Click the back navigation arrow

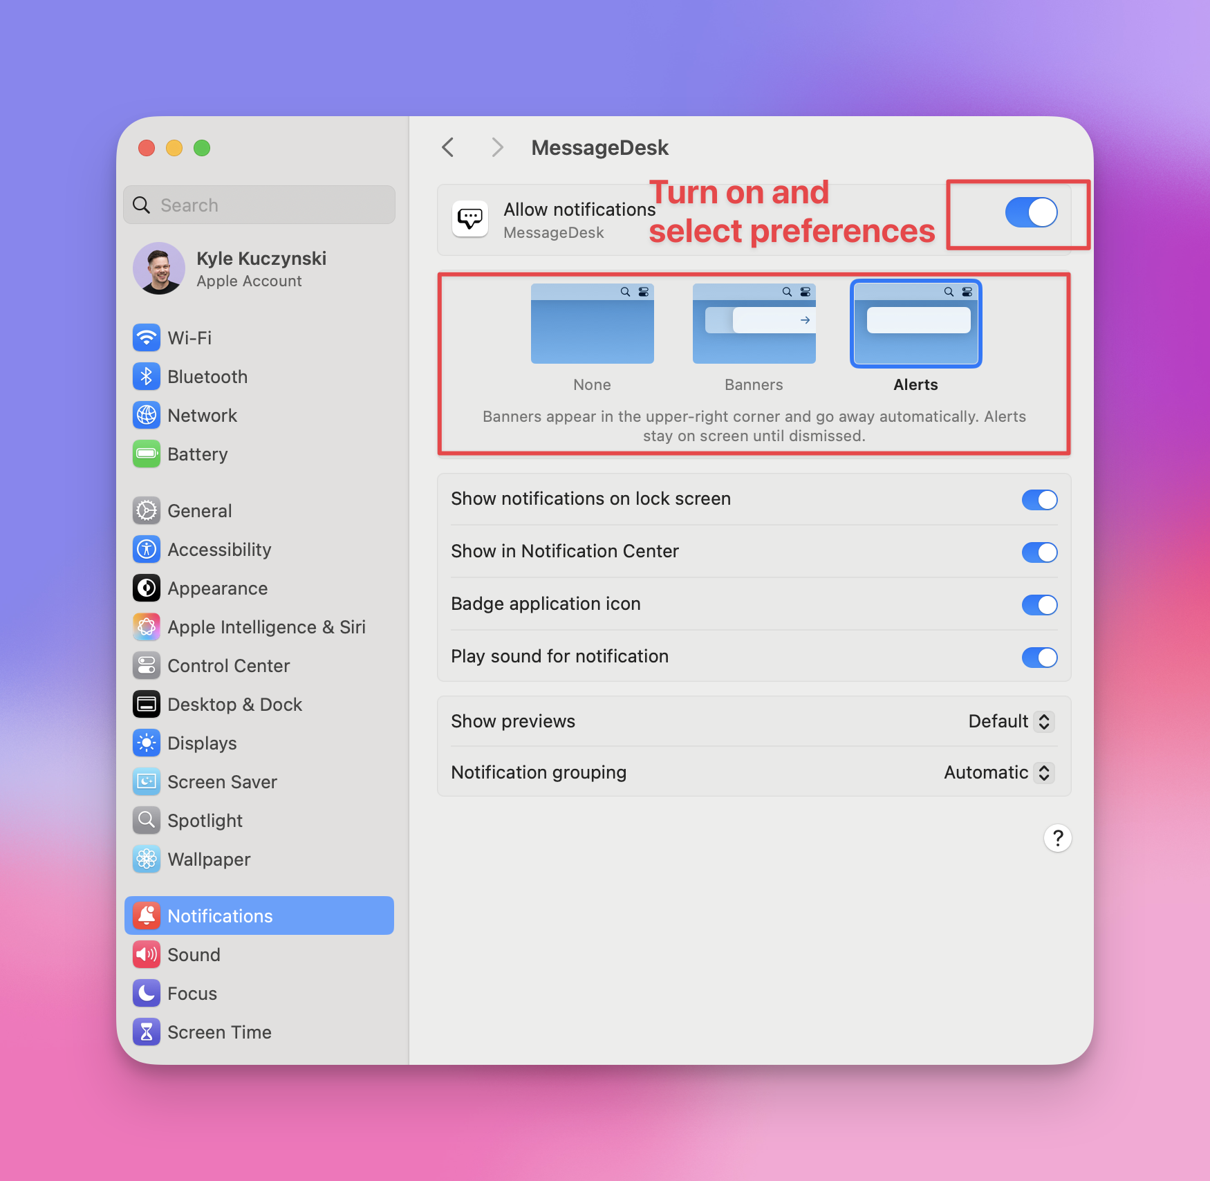tap(447, 147)
